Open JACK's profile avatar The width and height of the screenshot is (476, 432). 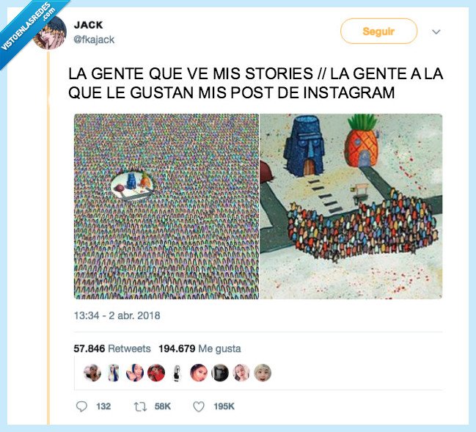[x=51, y=33]
